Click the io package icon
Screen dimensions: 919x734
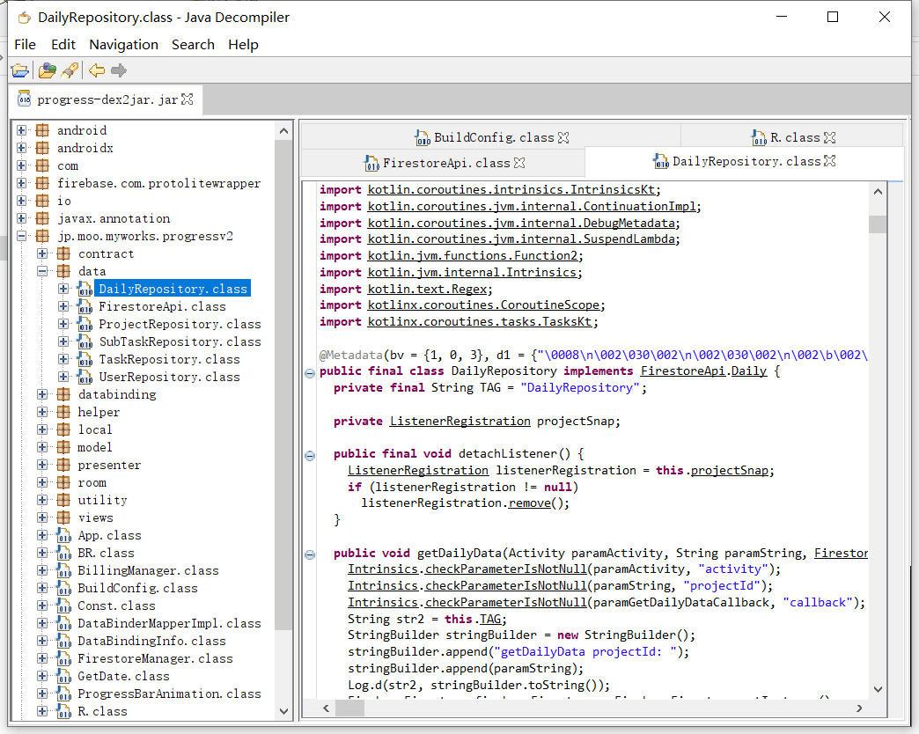coord(42,201)
